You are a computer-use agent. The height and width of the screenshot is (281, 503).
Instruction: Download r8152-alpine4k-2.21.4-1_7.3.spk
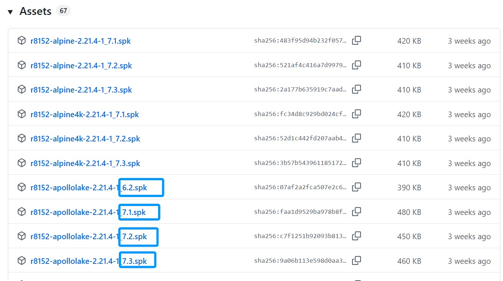[x=85, y=163]
